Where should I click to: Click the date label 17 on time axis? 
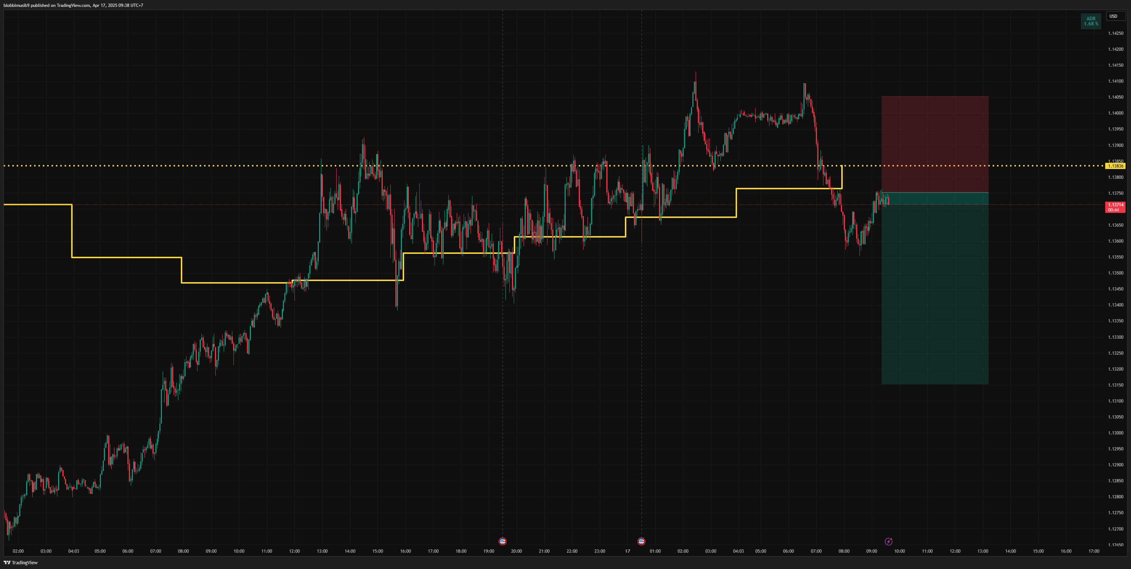click(627, 551)
